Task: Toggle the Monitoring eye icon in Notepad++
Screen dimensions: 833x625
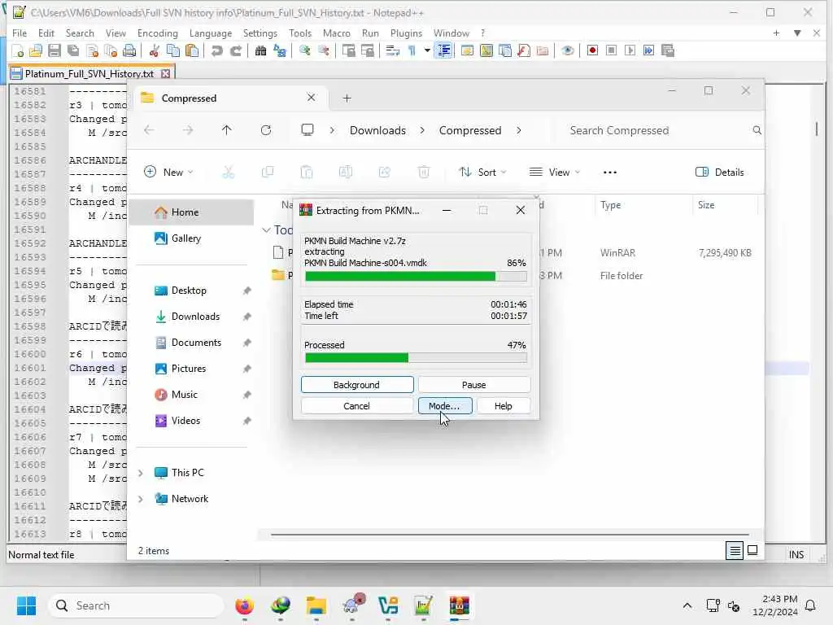Action: [x=567, y=51]
